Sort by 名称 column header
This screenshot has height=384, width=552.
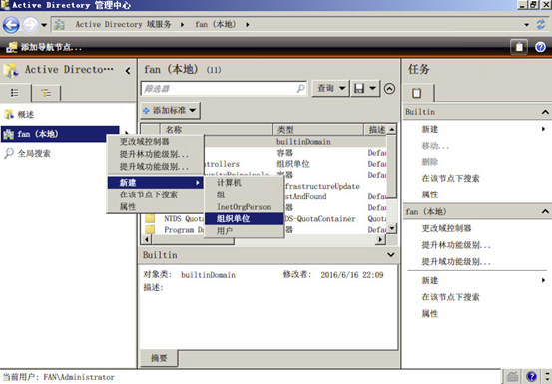point(217,130)
